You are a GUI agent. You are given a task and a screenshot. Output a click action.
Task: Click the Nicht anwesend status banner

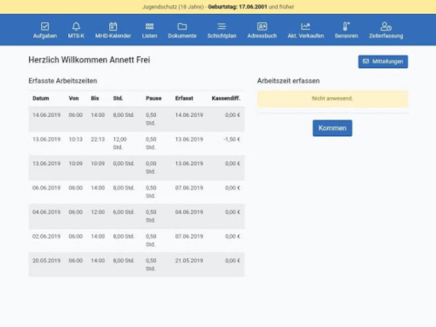(332, 99)
